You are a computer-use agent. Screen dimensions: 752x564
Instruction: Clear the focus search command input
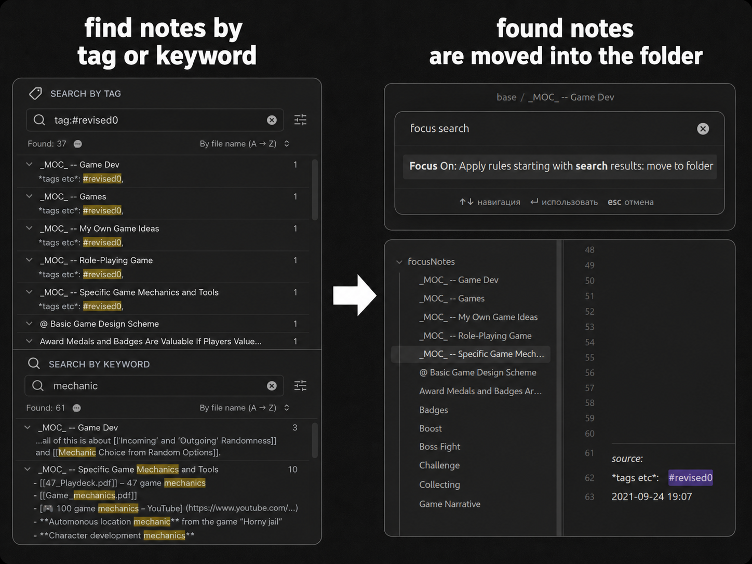(x=703, y=129)
